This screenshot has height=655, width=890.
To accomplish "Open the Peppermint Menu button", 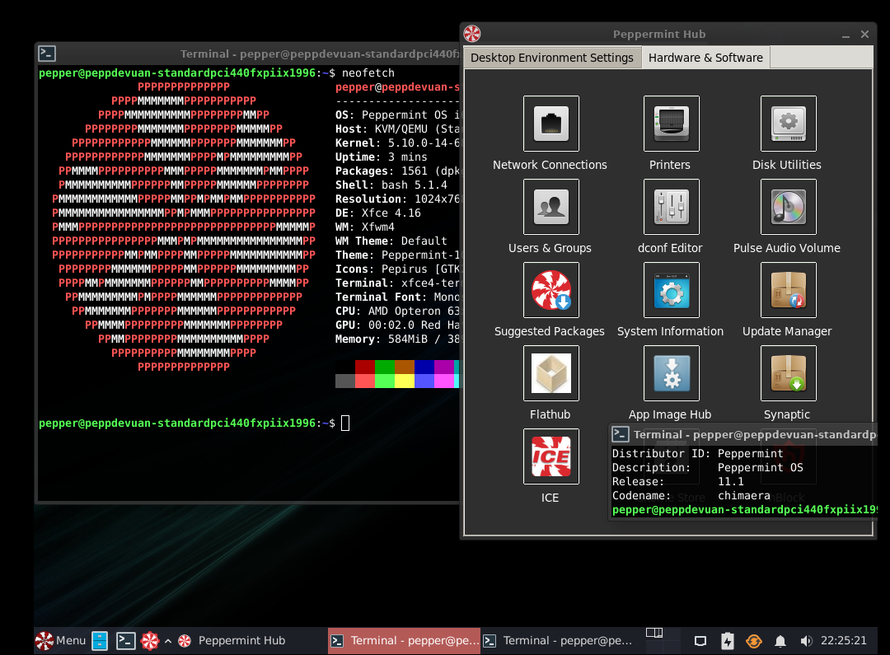I will (61, 640).
